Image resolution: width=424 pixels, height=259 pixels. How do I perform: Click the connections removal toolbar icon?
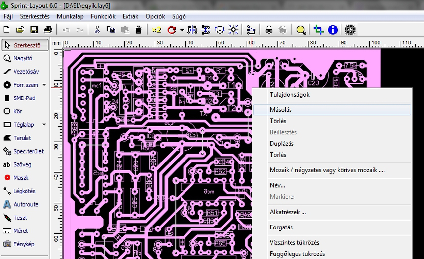251,30
